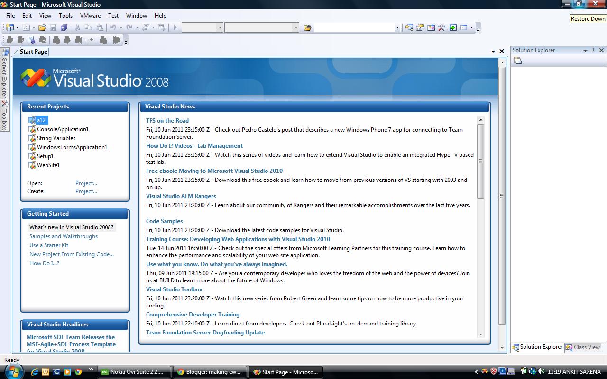The width and height of the screenshot is (607, 379).
Task: Click the Properties icon in Solution Explorer
Action: pyautogui.click(x=518, y=61)
